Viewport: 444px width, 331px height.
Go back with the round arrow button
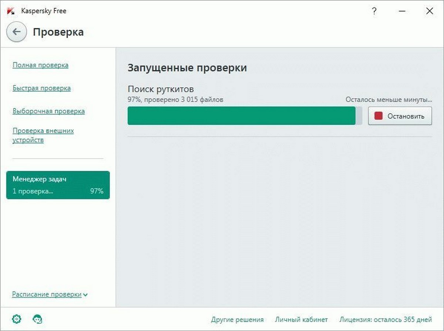[16, 32]
